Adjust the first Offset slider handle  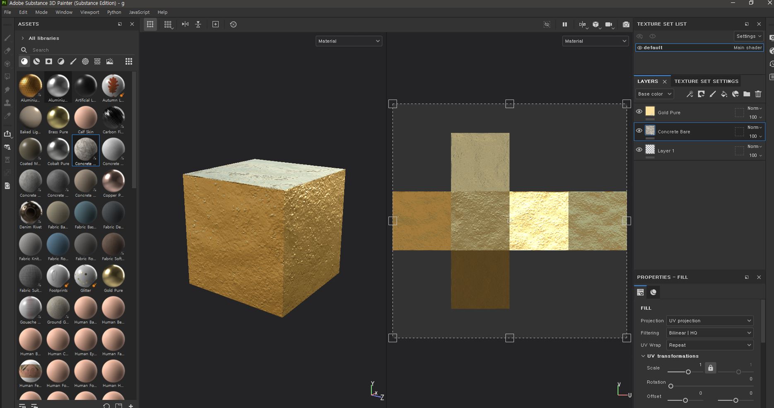(685, 400)
